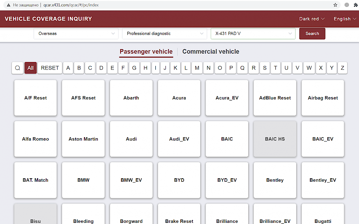359x224 pixels.
Task: Select the All filter button
Action: pos(31,68)
